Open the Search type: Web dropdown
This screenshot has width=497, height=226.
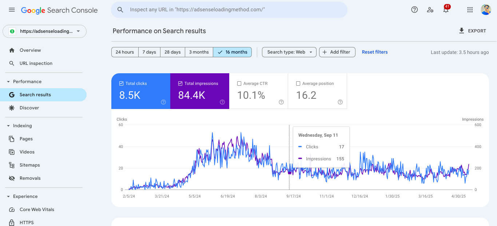[x=289, y=52]
